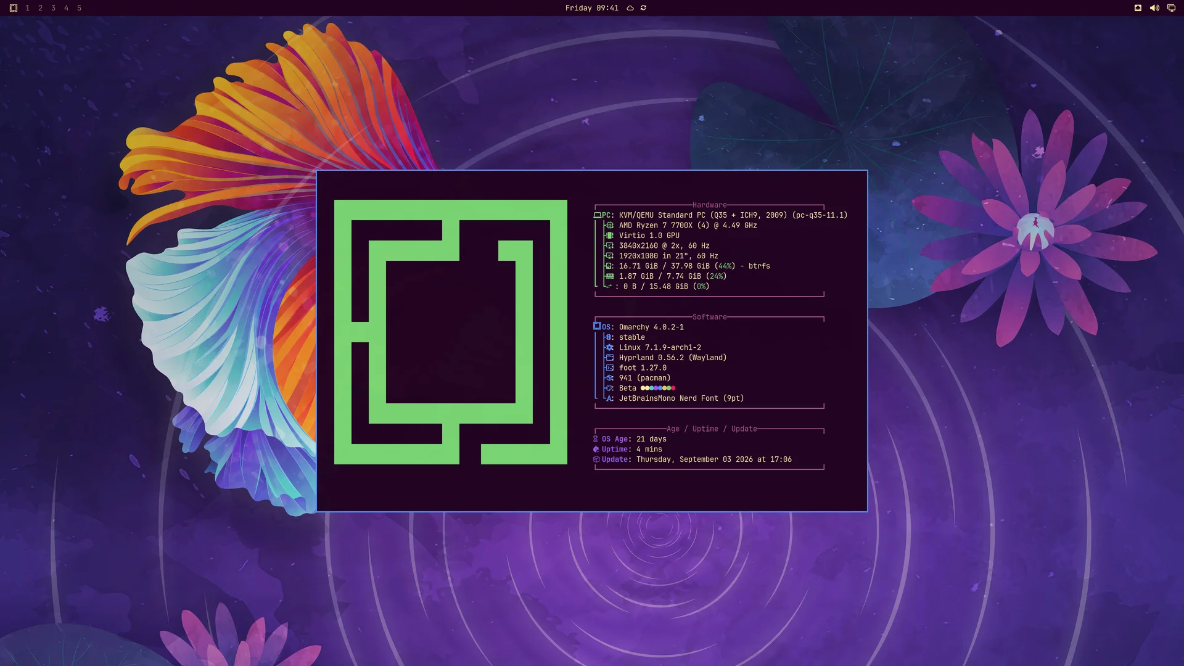Switch to workspace 1
The width and height of the screenshot is (1184, 666).
click(x=27, y=8)
